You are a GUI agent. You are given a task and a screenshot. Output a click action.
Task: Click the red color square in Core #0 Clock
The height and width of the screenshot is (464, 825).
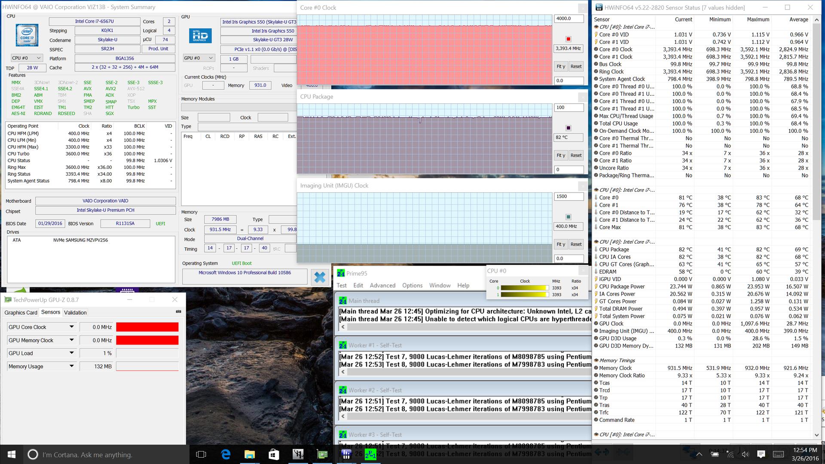tap(568, 39)
